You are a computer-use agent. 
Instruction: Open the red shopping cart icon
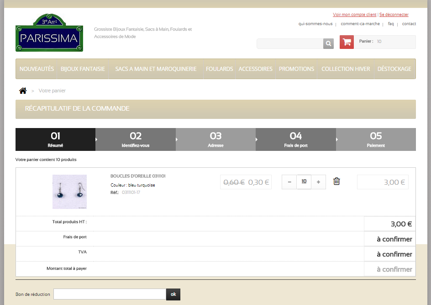pyautogui.click(x=347, y=42)
